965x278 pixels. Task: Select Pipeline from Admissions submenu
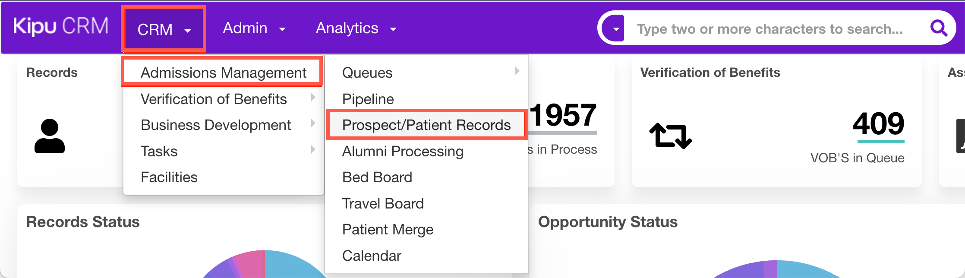click(x=368, y=99)
